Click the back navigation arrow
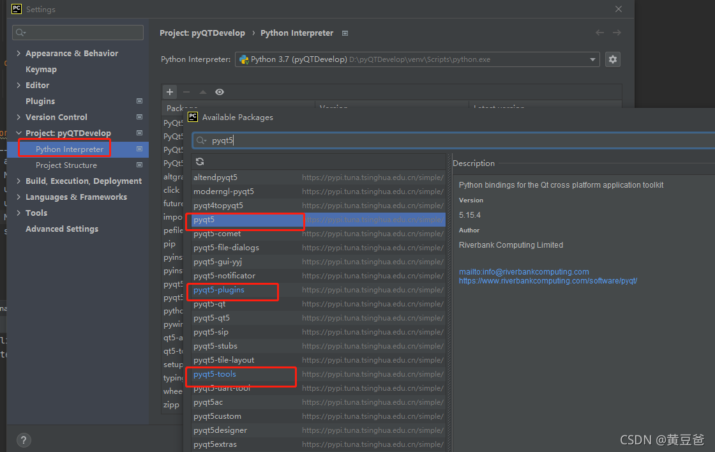715x452 pixels. pos(599,33)
